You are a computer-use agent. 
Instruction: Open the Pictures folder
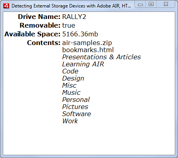75,107
